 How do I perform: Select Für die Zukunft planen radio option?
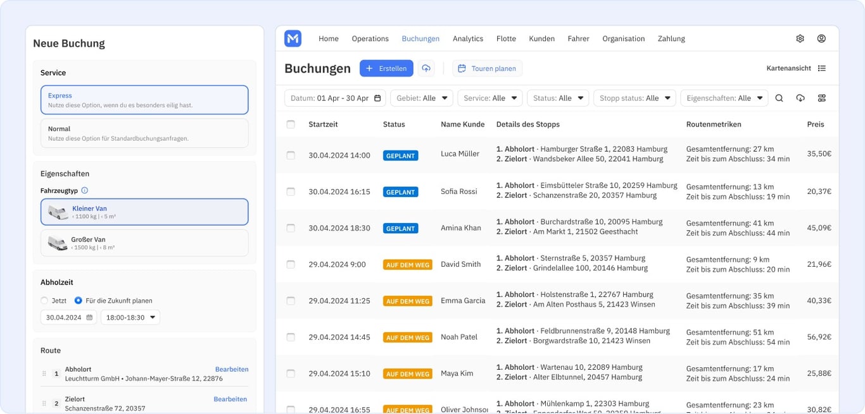click(79, 301)
